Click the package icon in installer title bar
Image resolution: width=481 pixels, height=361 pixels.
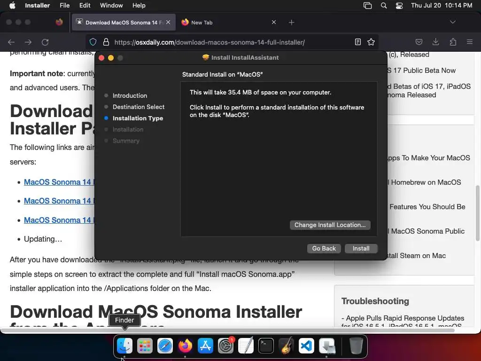(206, 57)
